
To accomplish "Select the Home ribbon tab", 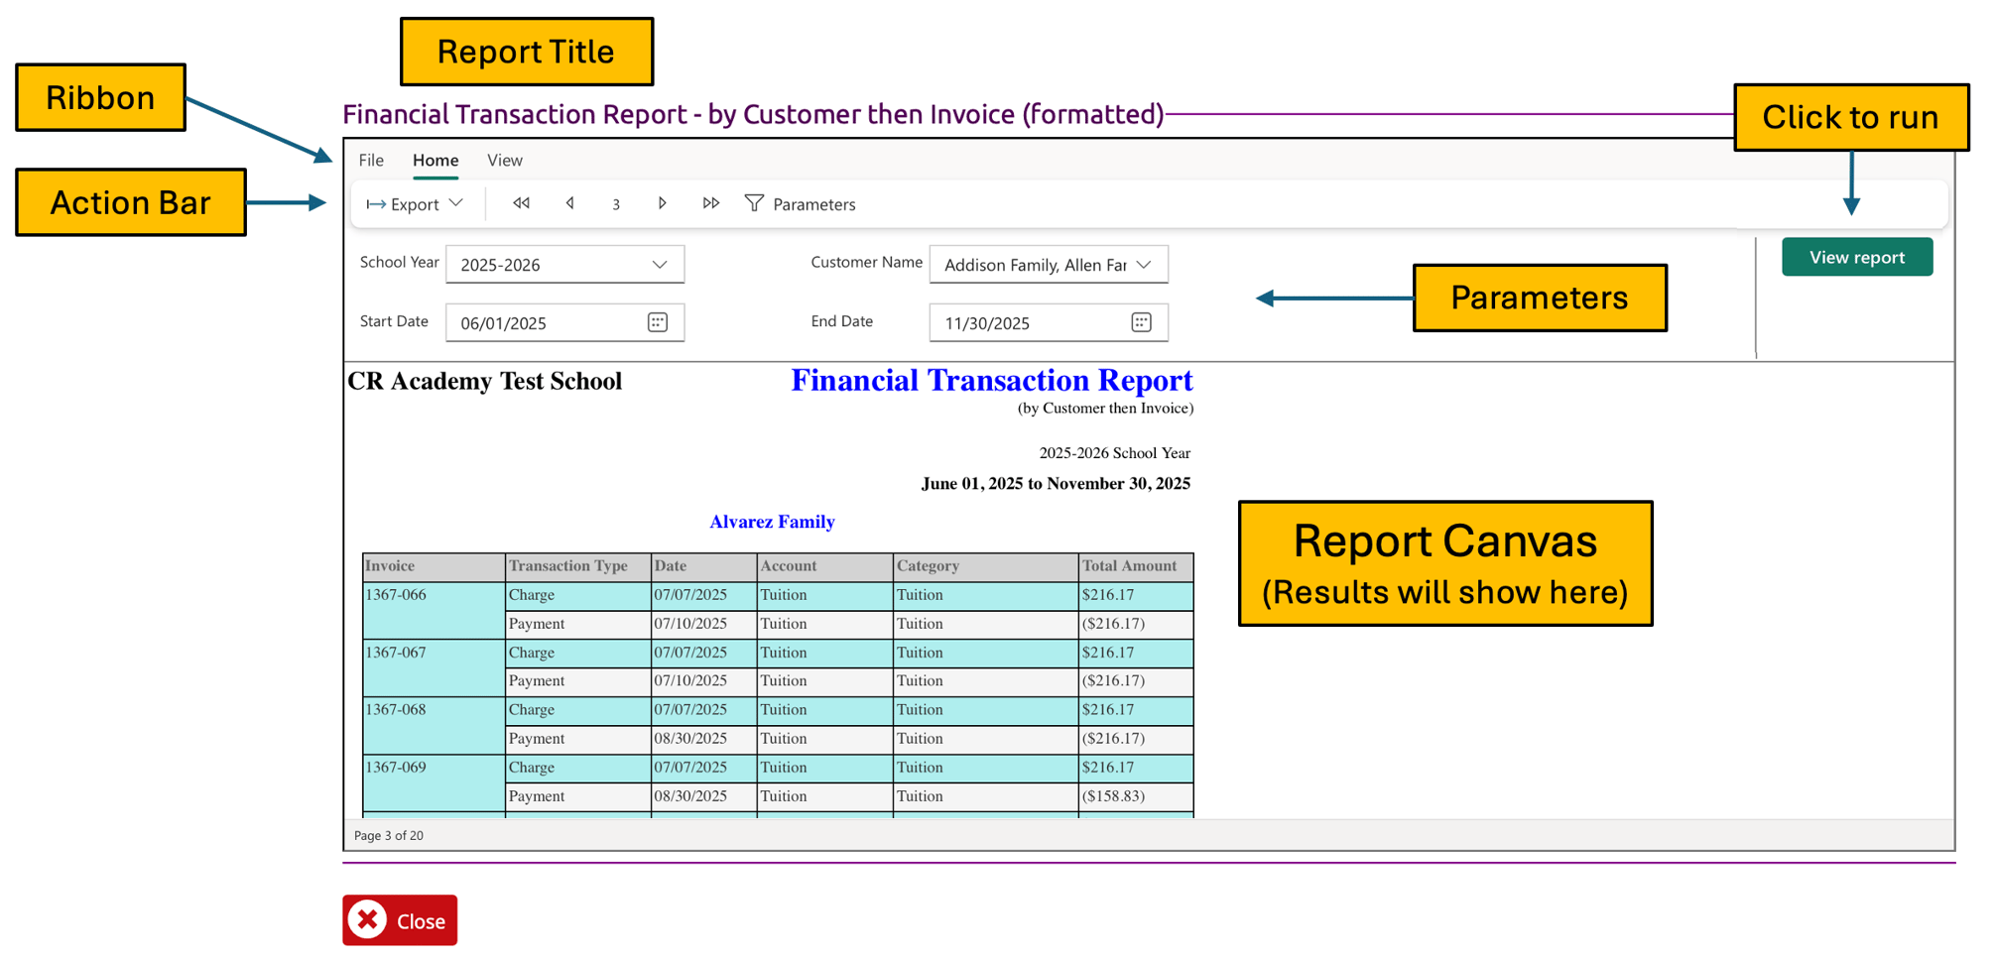I will [x=436, y=160].
